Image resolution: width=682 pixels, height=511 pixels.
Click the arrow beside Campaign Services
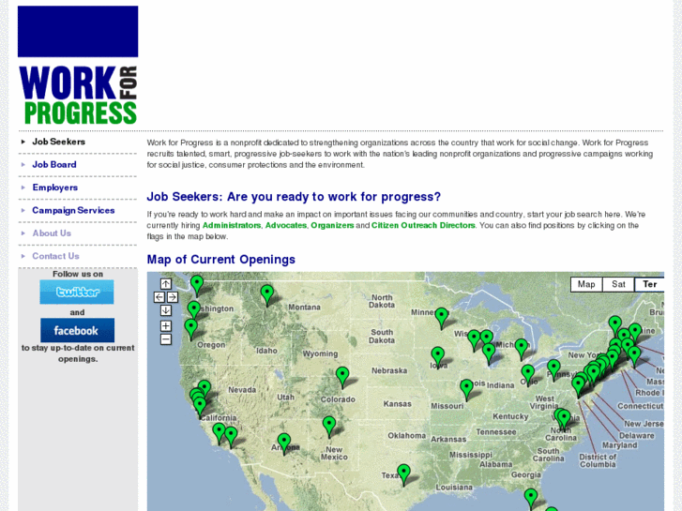point(23,210)
